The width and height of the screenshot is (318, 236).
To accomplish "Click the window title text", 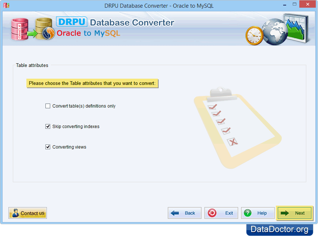I will [159, 6].
